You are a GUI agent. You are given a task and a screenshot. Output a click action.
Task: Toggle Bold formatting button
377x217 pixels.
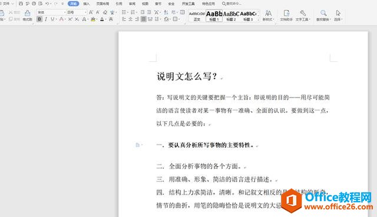[39, 19]
